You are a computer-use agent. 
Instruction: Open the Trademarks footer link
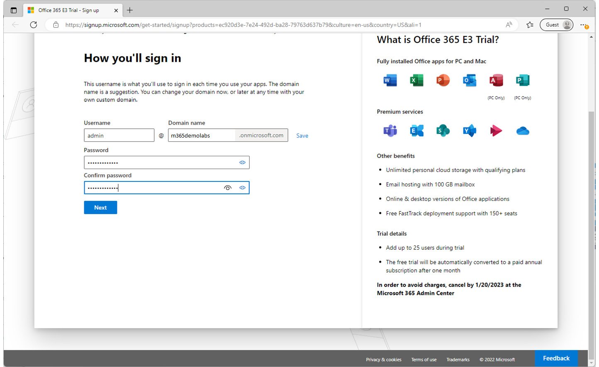[x=458, y=360]
